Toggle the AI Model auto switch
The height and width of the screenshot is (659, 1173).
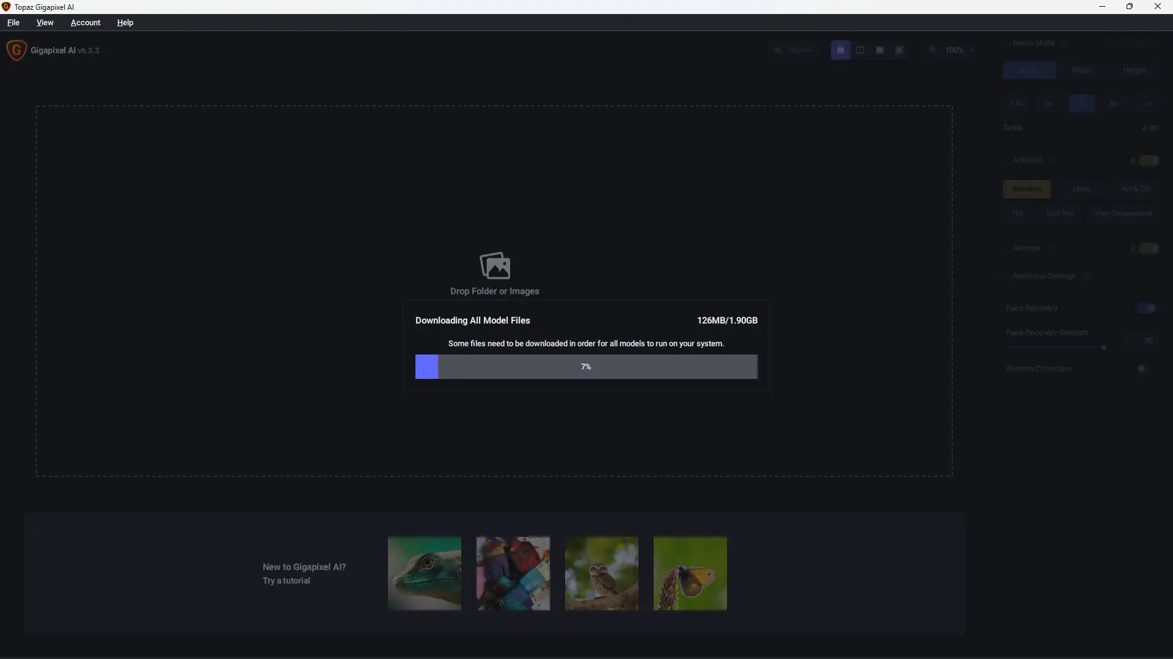1149,160
